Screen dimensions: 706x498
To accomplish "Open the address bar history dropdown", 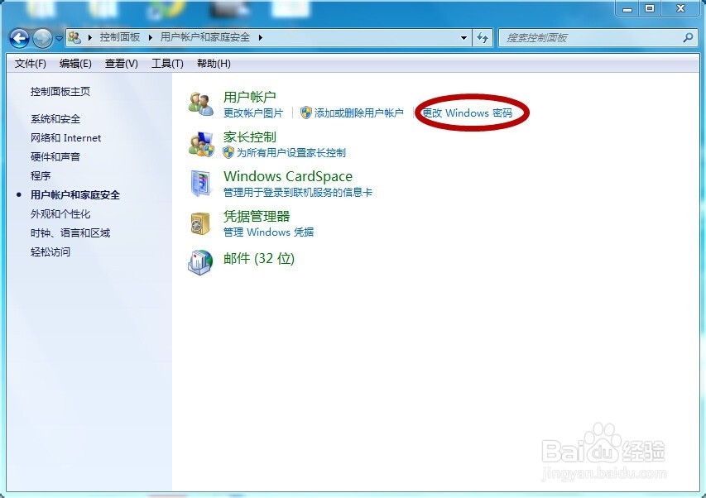I will [x=463, y=38].
